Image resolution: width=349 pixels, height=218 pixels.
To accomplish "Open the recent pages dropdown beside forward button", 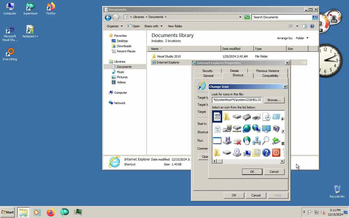I will [x=121, y=17].
